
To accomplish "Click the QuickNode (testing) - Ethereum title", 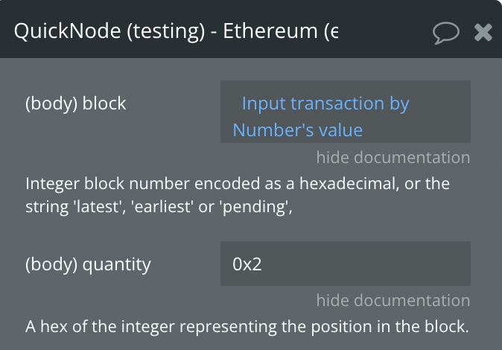I will point(176,31).
